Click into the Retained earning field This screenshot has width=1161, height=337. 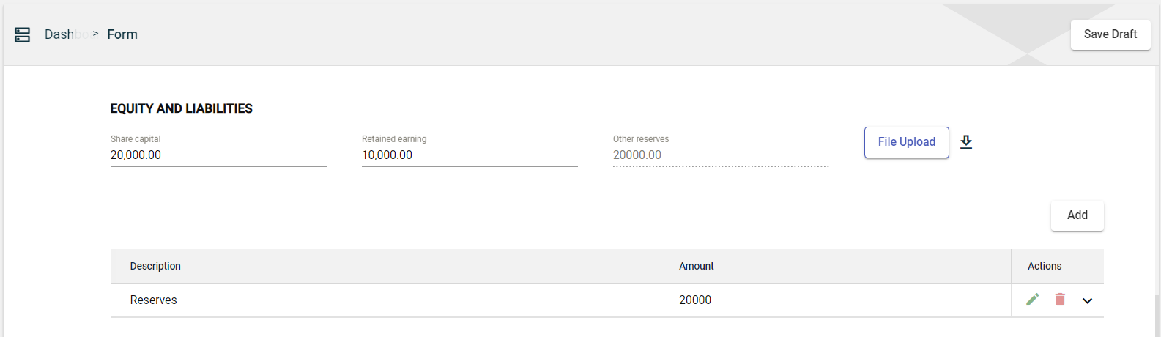469,155
